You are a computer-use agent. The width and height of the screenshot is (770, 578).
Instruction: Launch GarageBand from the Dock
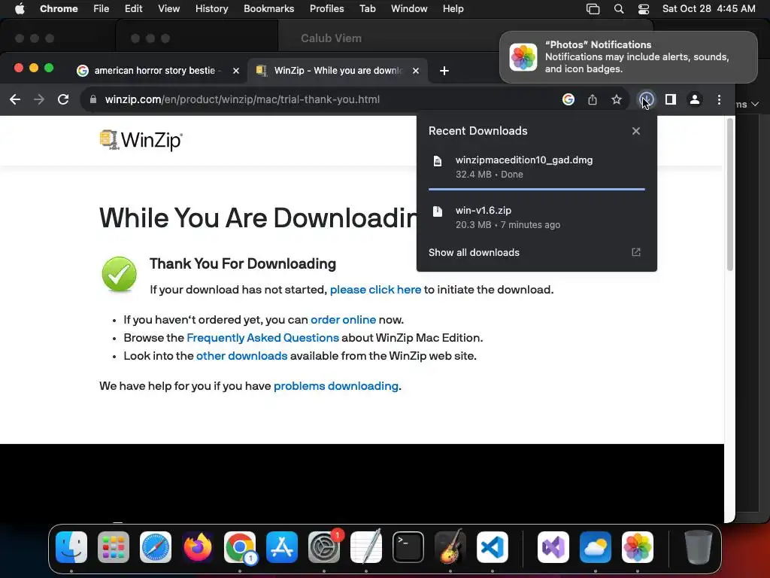click(450, 547)
